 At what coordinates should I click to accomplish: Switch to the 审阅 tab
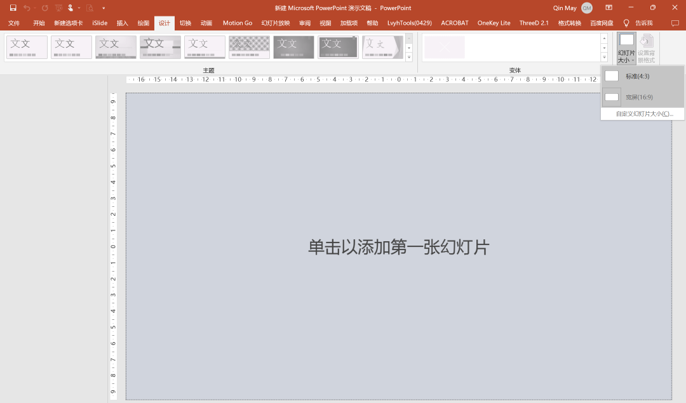pyautogui.click(x=305, y=23)
